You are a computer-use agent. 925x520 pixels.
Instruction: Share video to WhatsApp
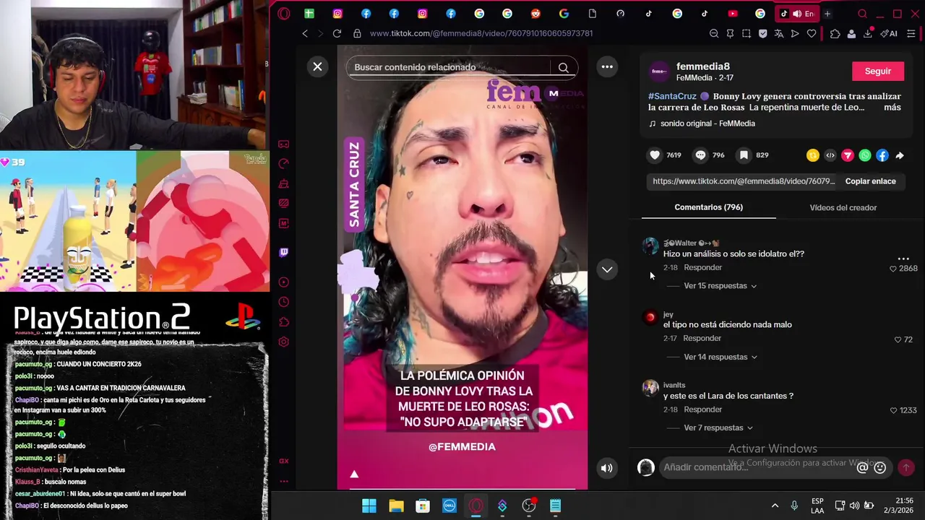click(865, 155)
